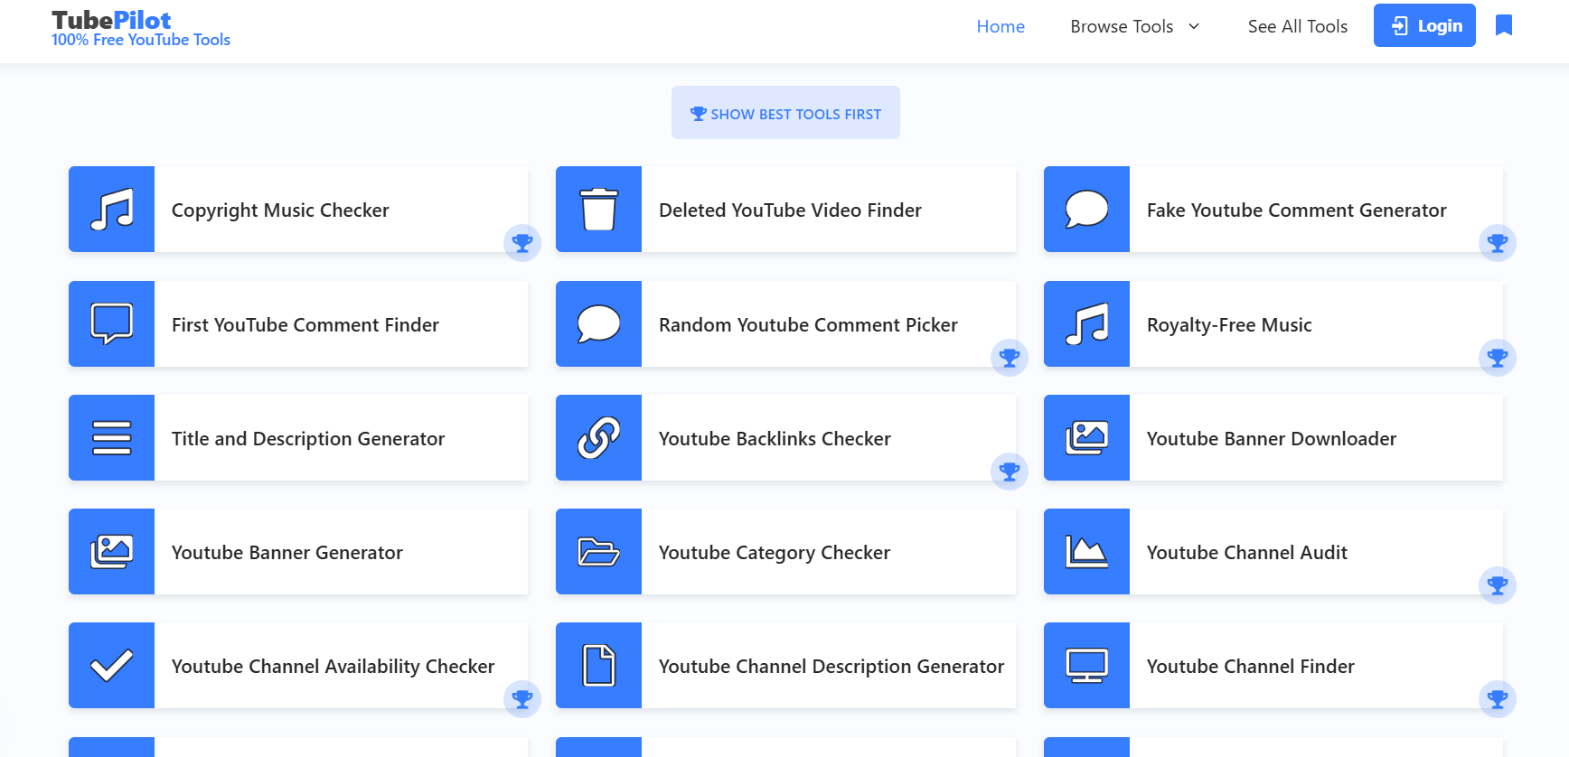Open the First YouTube Comment Finder tool
This screenshot has height=757, width=1569.
pos(298,323)
